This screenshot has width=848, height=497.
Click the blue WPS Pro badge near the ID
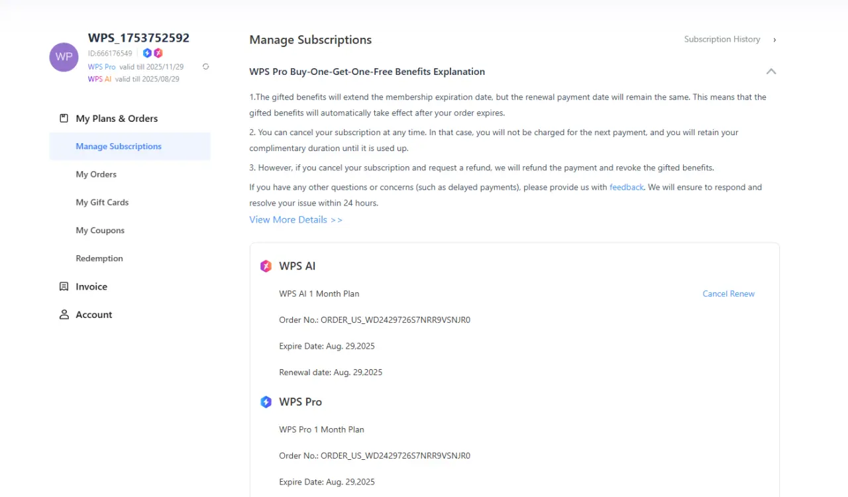pyautogui.click(x=148, y=53)
